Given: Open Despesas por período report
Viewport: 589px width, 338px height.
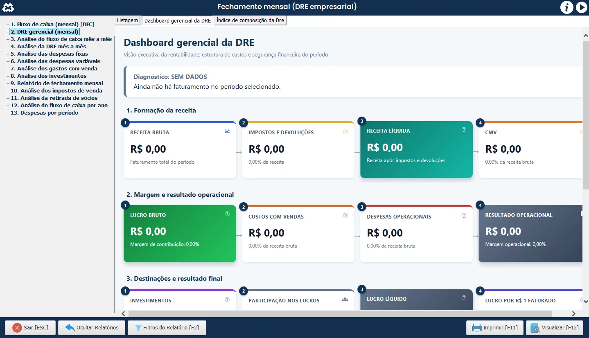Looking at the screenshot, I should click(44, 113).
